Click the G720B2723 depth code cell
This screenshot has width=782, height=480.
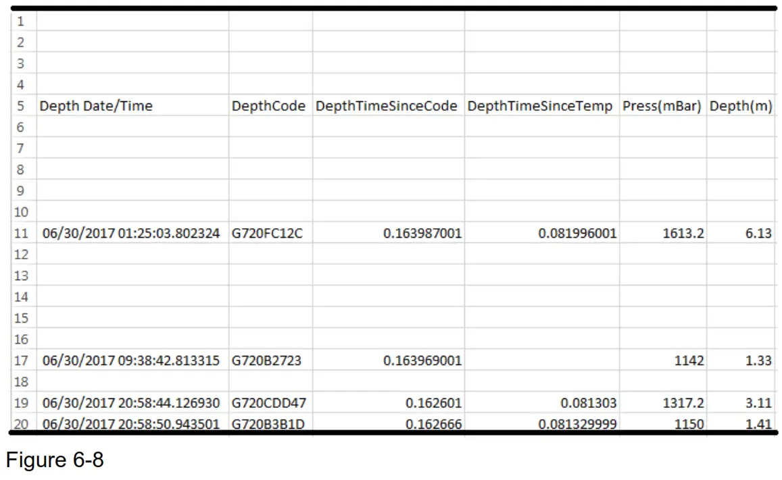[x=271, y=360]
